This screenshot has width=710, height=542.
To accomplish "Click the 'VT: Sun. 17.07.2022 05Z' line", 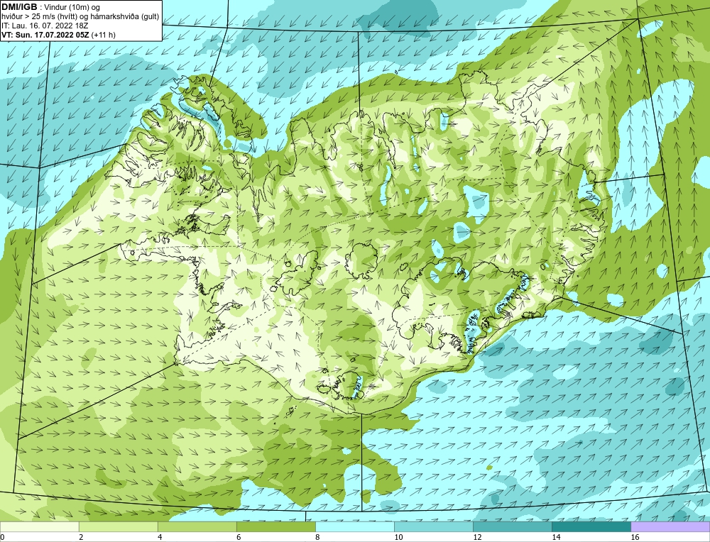I will [x=45, y=35].
